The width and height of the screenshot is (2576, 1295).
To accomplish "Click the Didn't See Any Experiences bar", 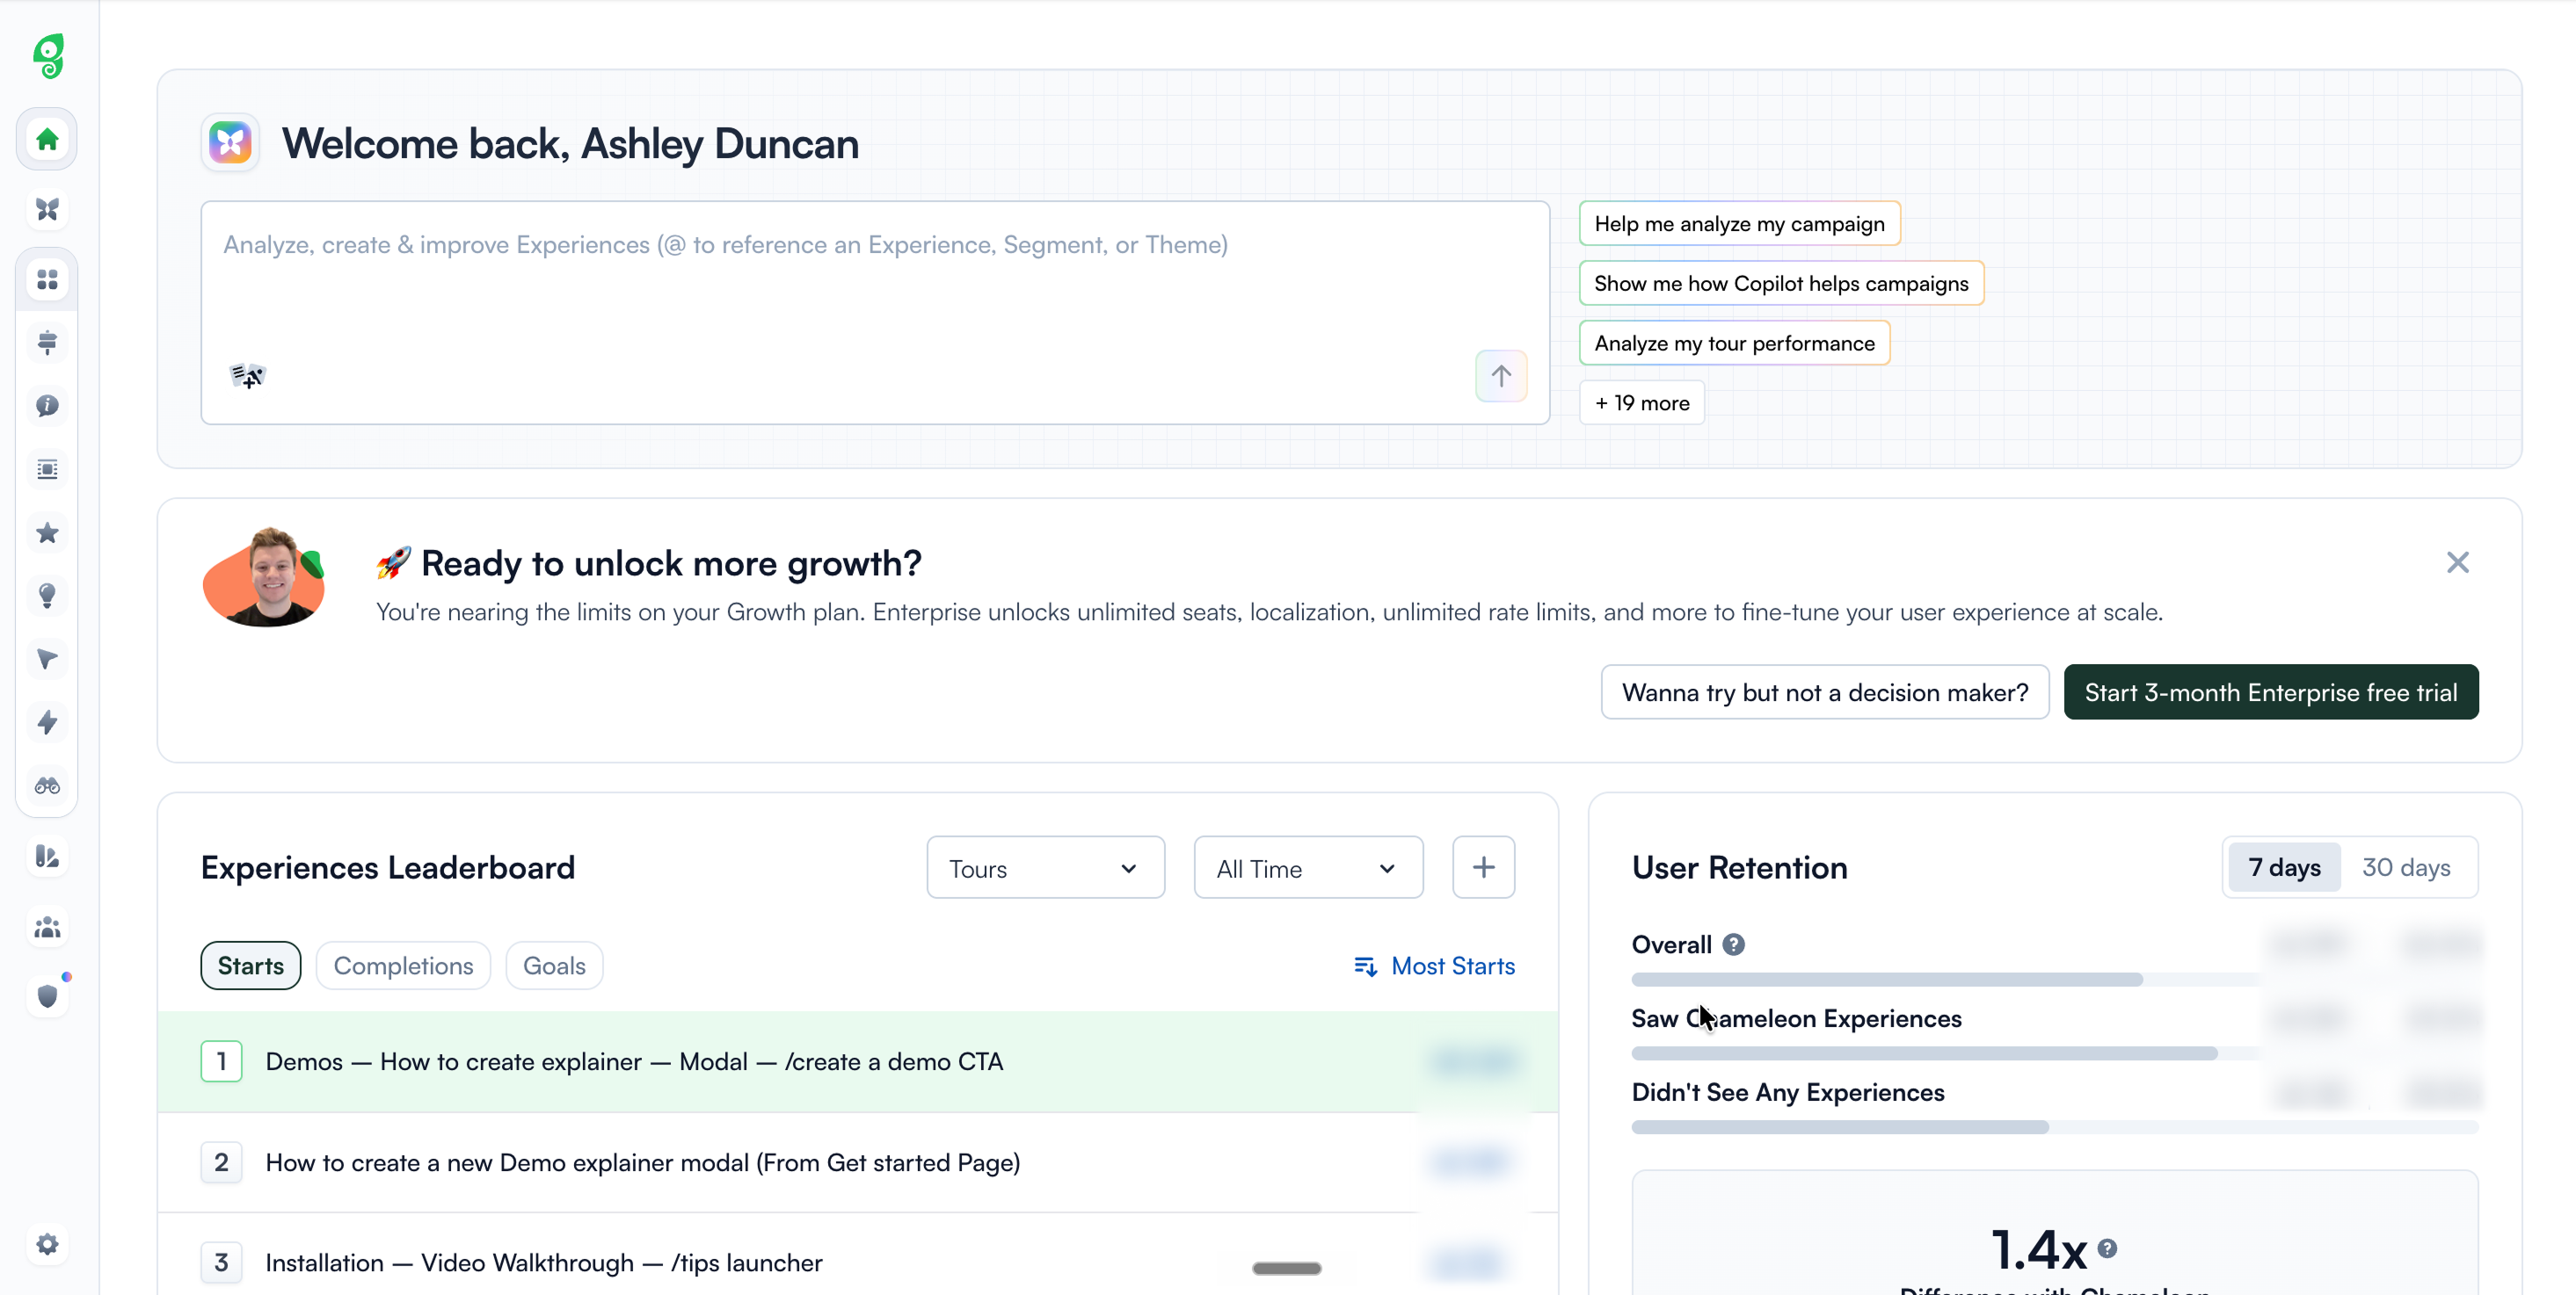I will click(2054, 1127).
